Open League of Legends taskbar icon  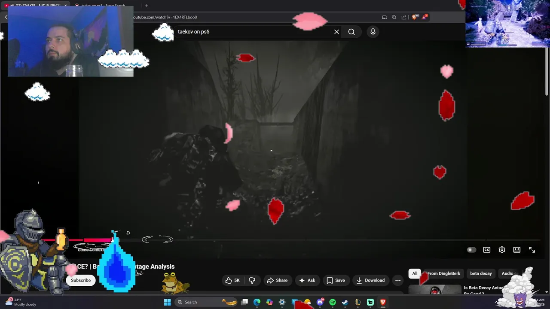point(357,302)
